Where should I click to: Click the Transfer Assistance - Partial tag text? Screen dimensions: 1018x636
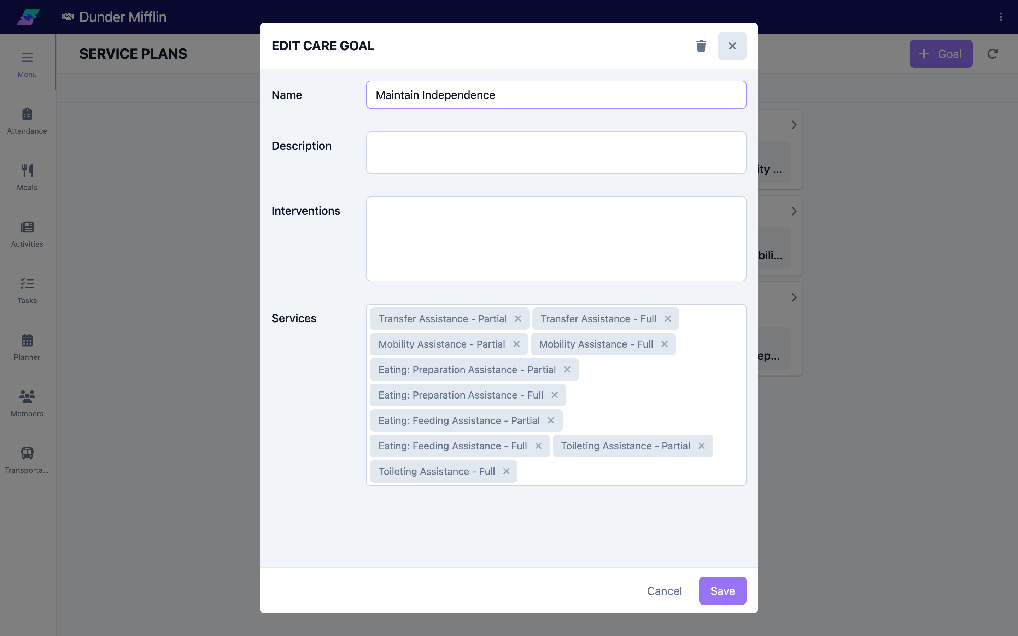(x=442, y=319)
